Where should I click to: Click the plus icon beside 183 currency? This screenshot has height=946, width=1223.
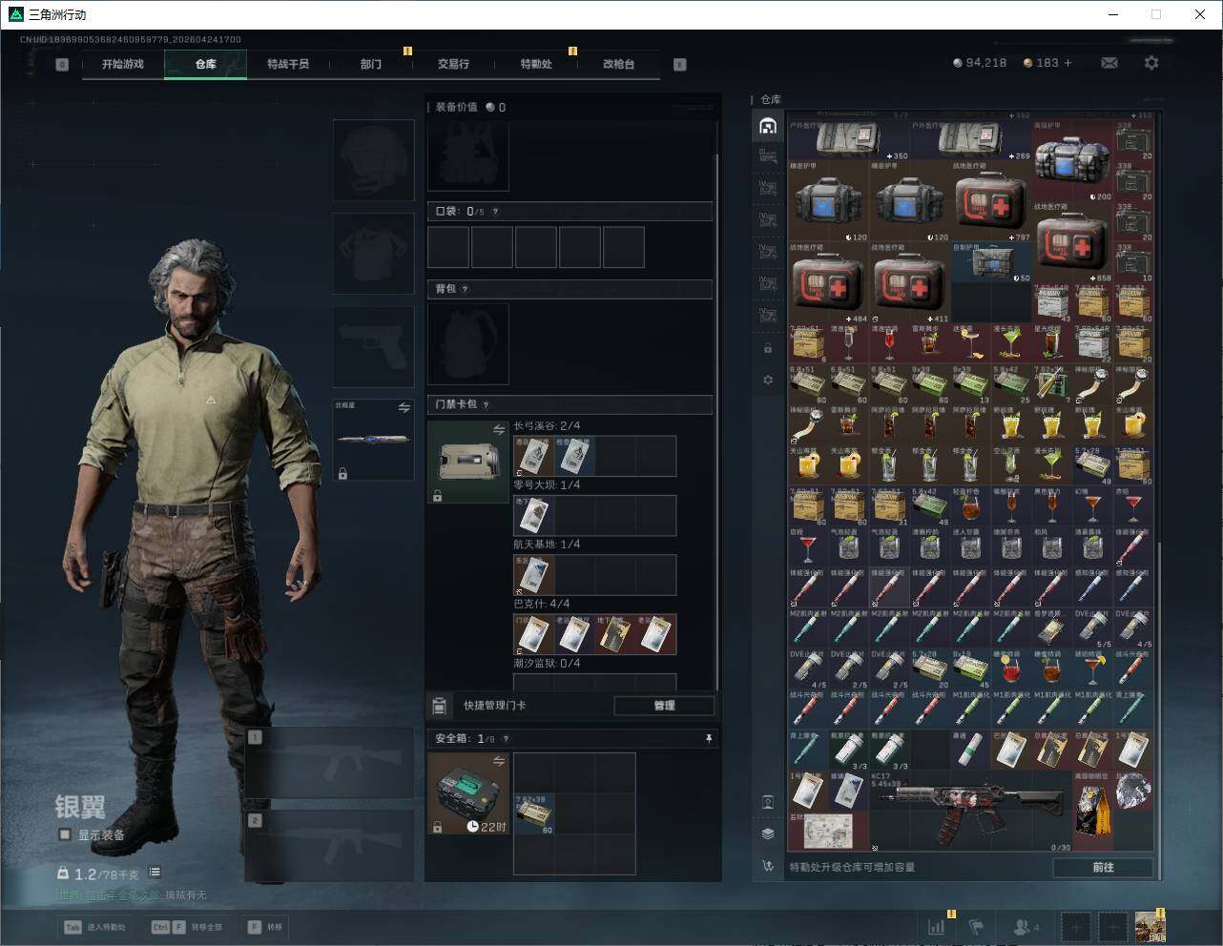1068,63
